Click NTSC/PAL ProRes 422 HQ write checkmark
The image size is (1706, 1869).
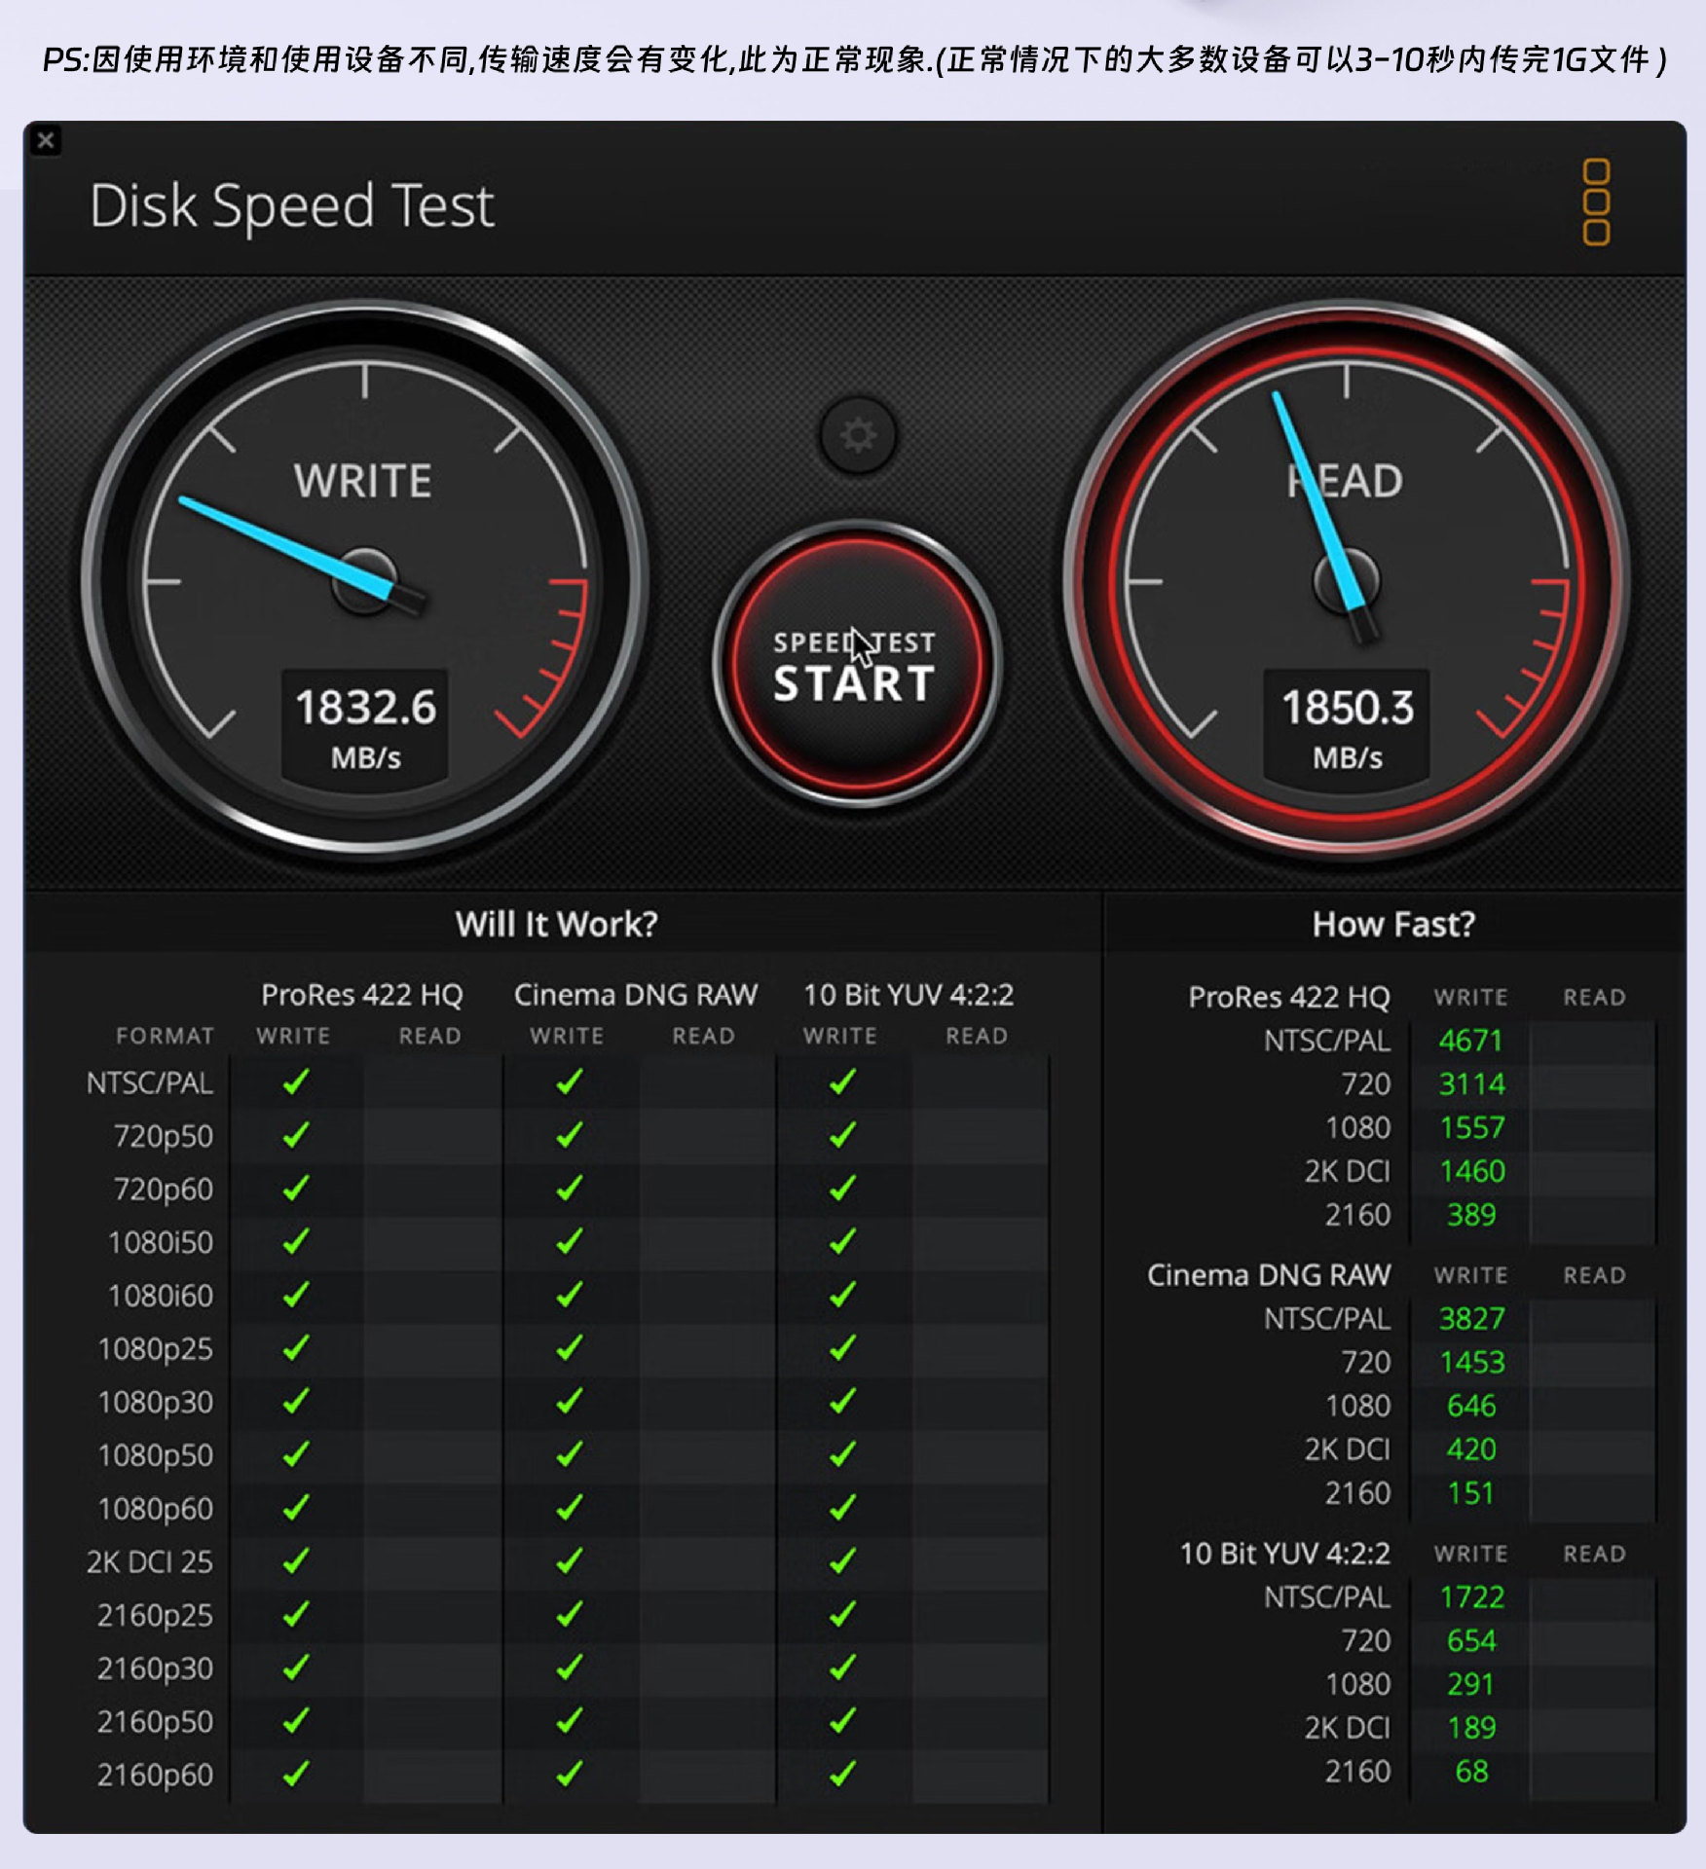[x=296, y=1081]
